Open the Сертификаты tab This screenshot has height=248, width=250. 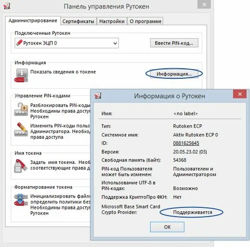78,21
